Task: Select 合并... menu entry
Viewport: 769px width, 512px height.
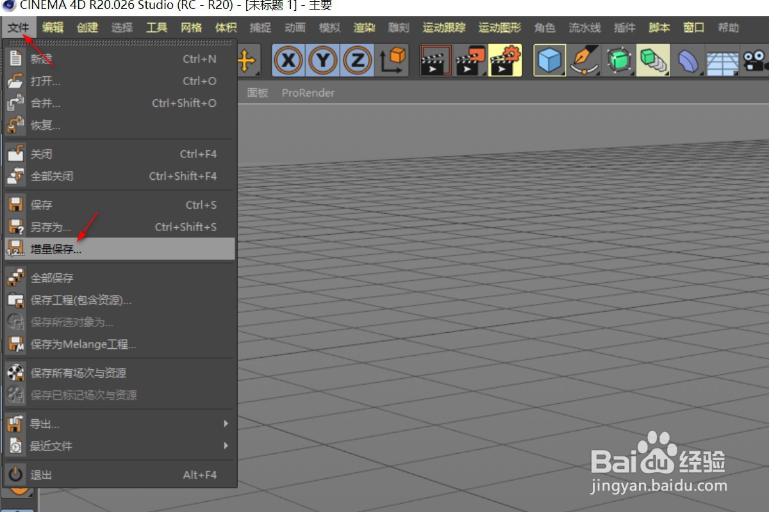Action: tap(120, 103)
